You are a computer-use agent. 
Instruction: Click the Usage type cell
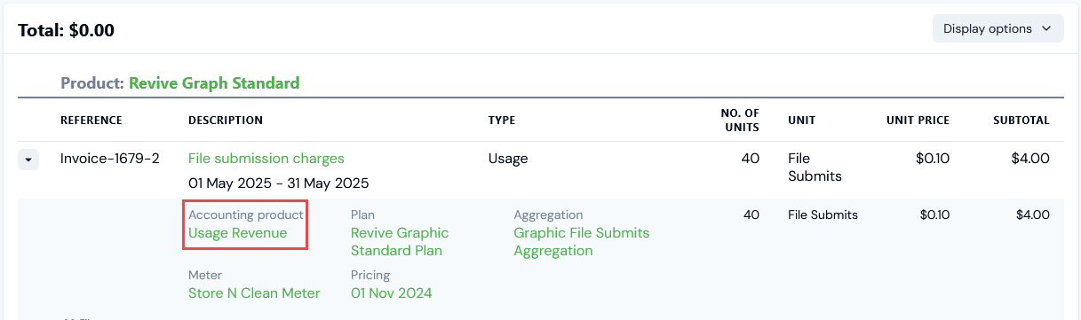pyautogui.click(x=508, y=159)
